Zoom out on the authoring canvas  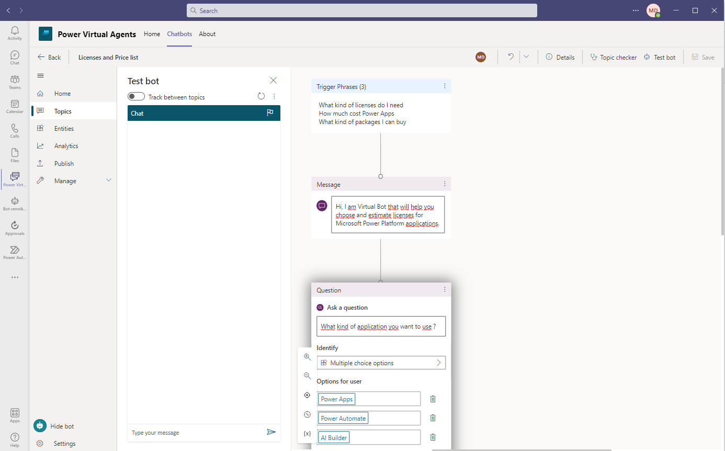coord(307,376)
